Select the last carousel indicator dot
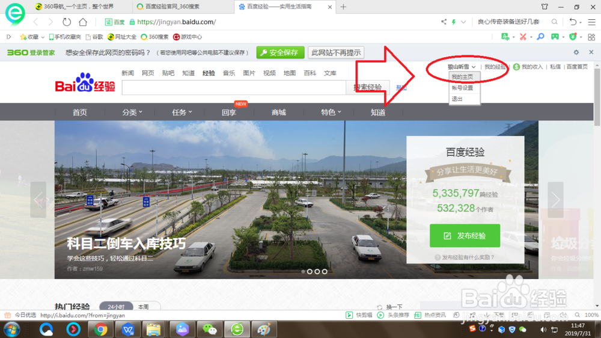The height and width of the screenshot is (338, 601). [325, 271]
